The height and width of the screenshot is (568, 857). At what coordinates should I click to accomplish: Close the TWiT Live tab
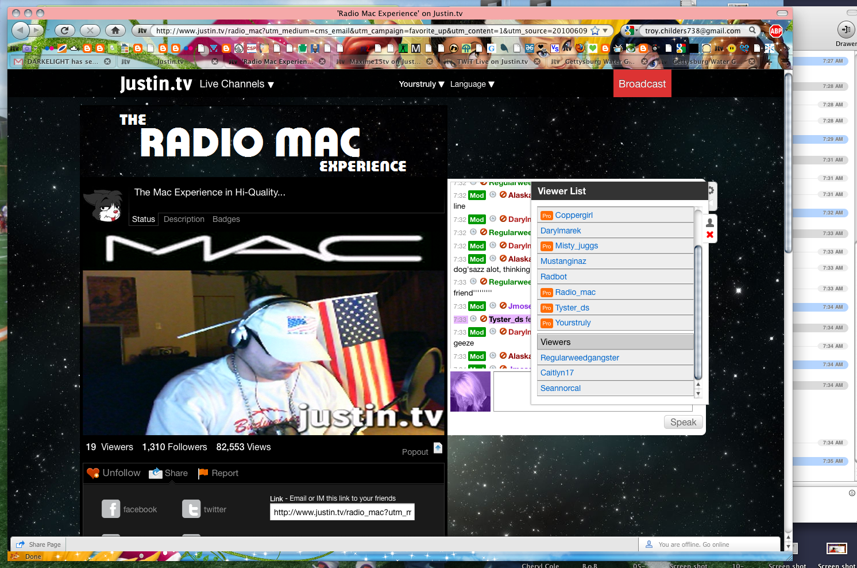[x=537, y=61]
